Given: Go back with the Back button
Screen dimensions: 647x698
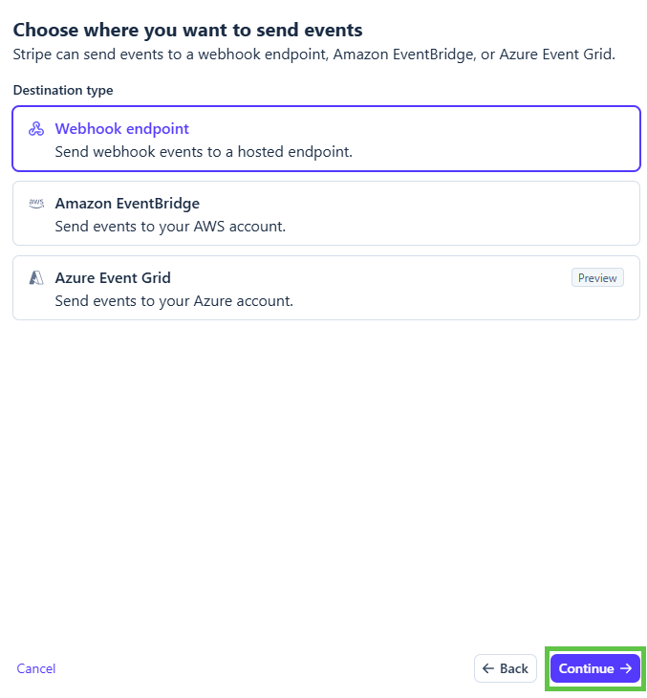Looking at the screenshot, I should point(505,668).
